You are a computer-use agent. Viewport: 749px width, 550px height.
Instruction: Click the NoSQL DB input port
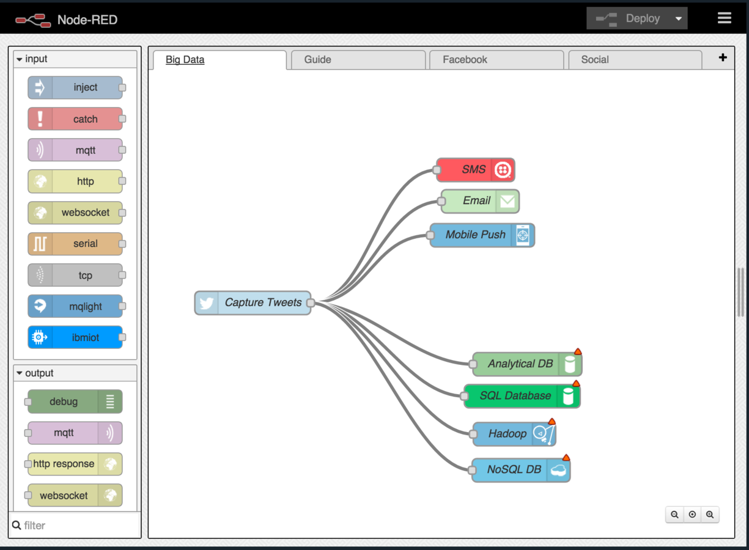pos(472,470)
